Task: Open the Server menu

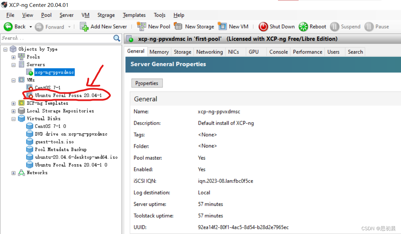Action: pos(67,15)
